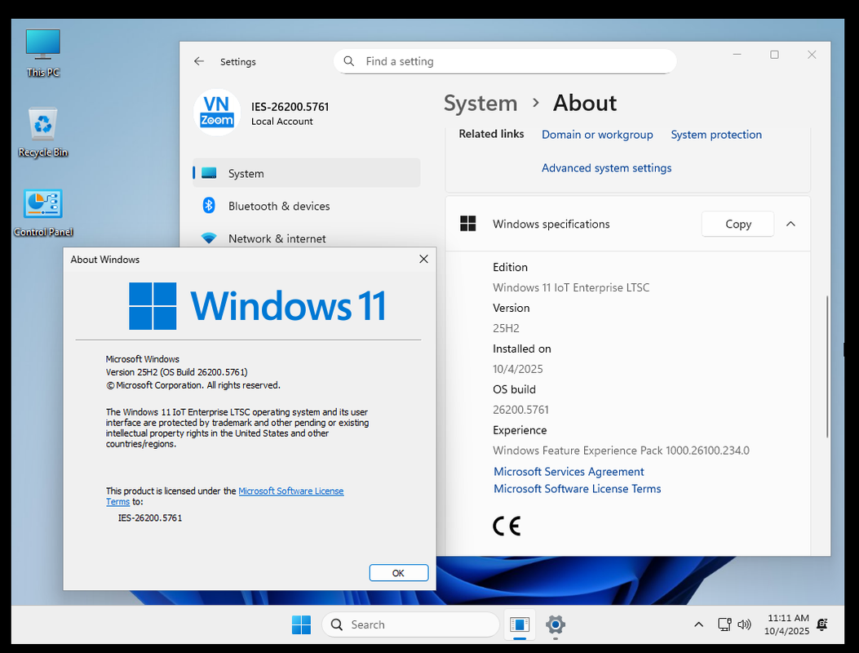Minimize the Settings window
This screenshot has height=653, width=859.
737,54
